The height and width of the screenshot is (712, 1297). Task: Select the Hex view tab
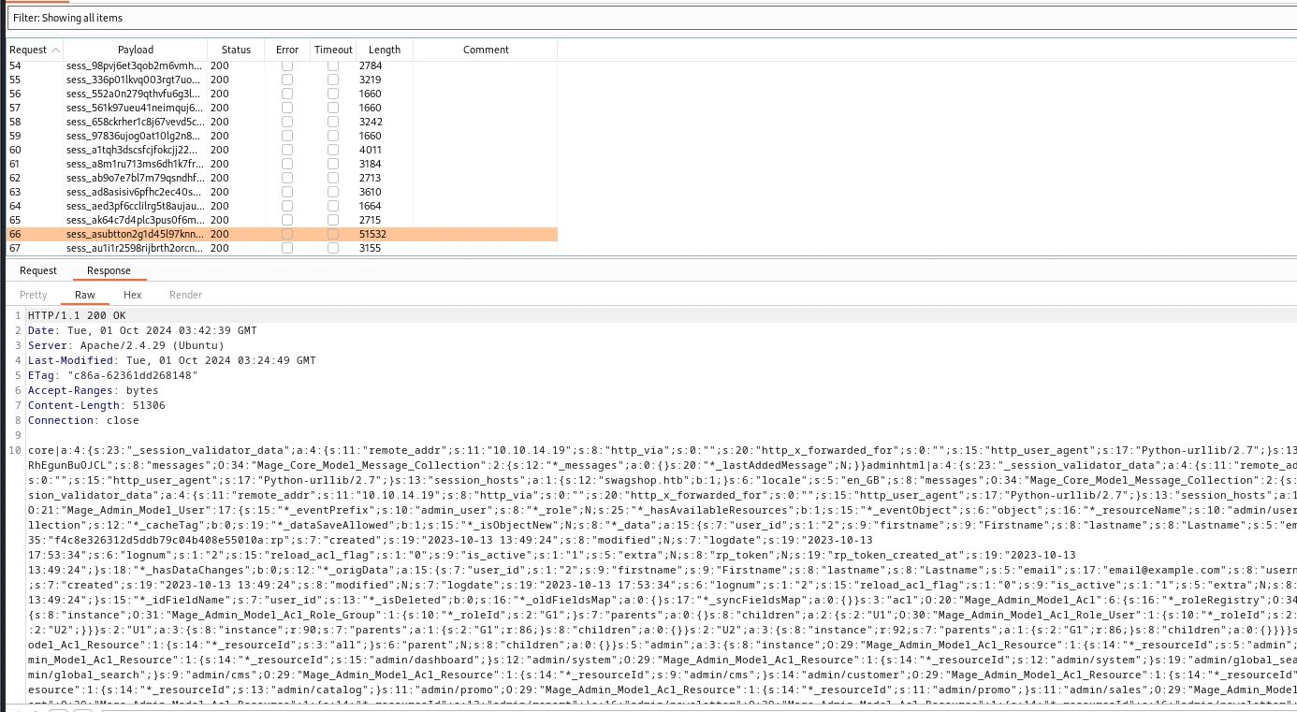click(133, 295)
